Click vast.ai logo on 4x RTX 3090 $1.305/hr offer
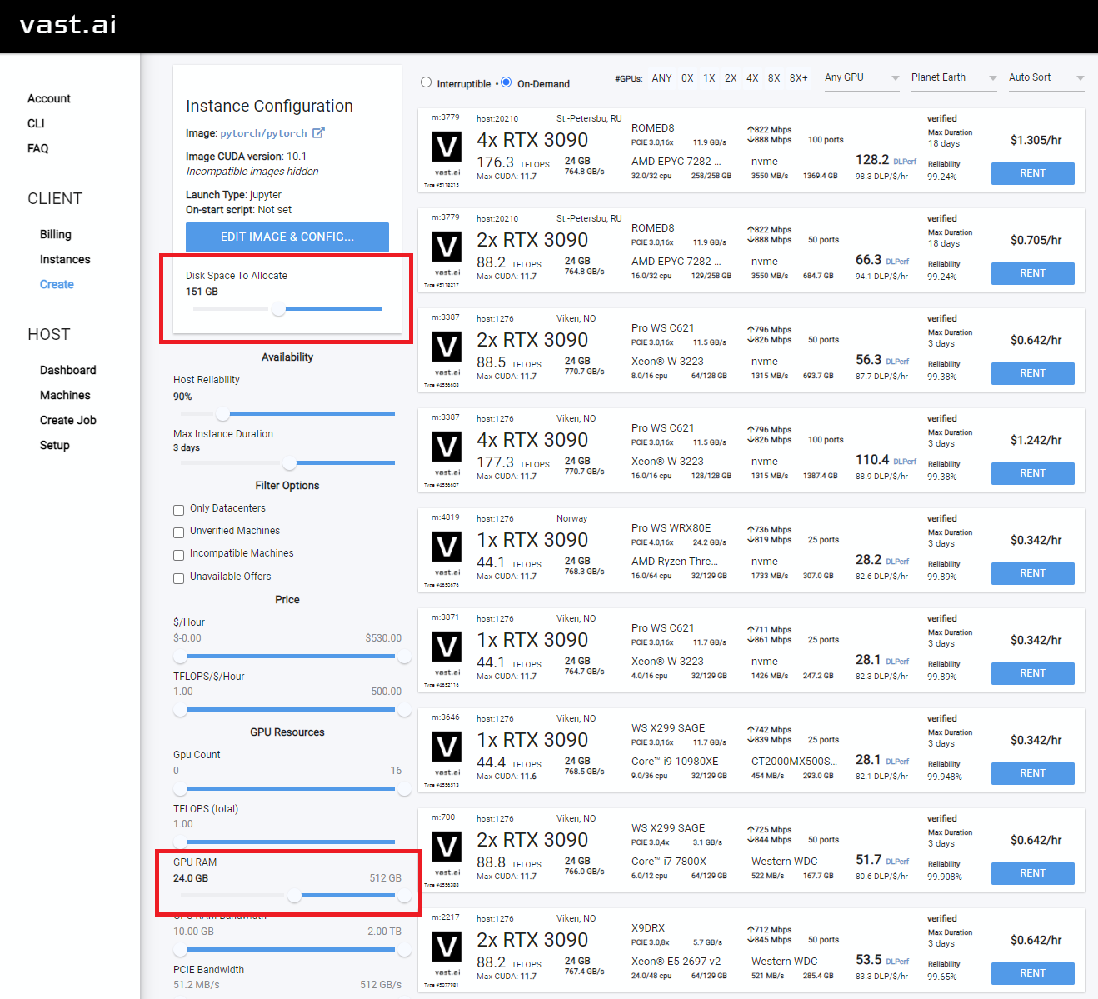 point(447,148)
